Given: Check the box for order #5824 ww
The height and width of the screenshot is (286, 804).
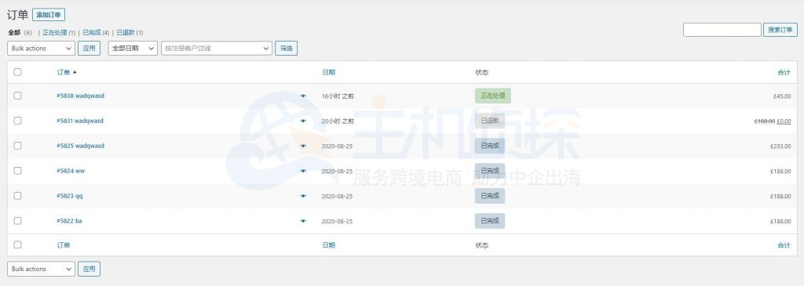Looking at the screenshot, I should [x=17, y=171].
